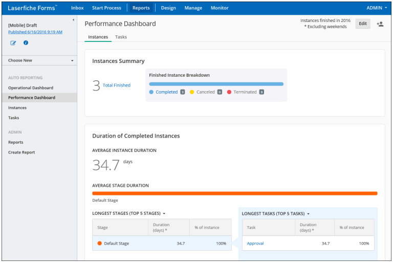The width and height of the screenshot is (393, 262).
Task: Click the orange Default Stage dot
Action: coord(99,243)
